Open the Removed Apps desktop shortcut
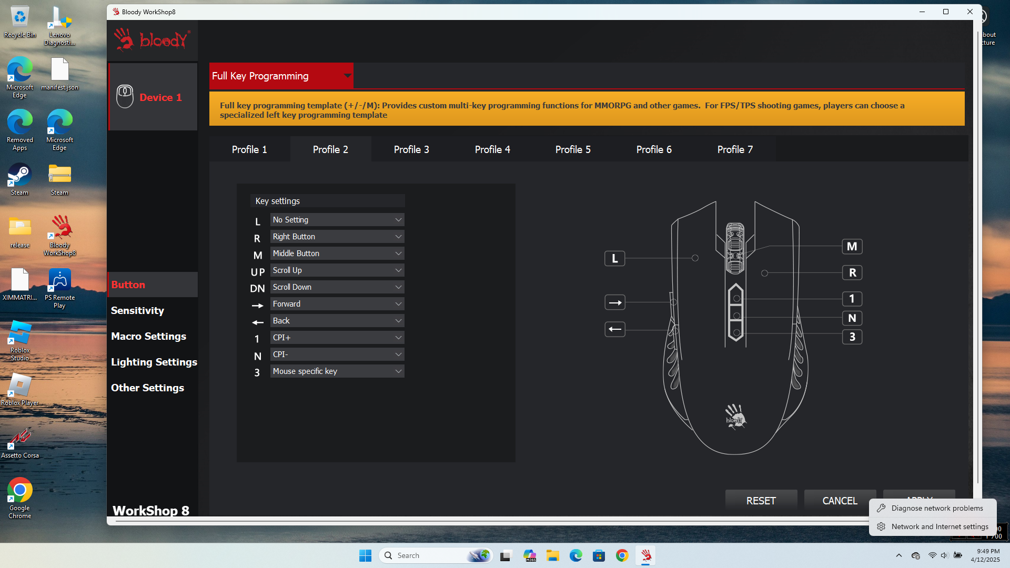The width and height of the screenshot is (1010, 568). coord(20,130)
